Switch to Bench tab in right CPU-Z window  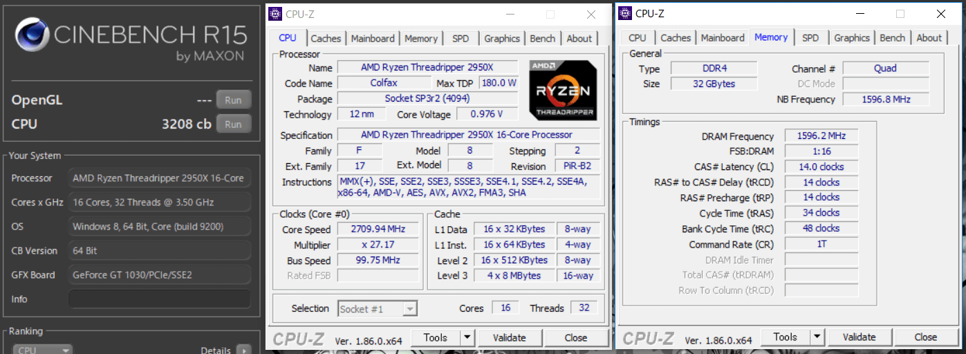click(x=892, y=38)
